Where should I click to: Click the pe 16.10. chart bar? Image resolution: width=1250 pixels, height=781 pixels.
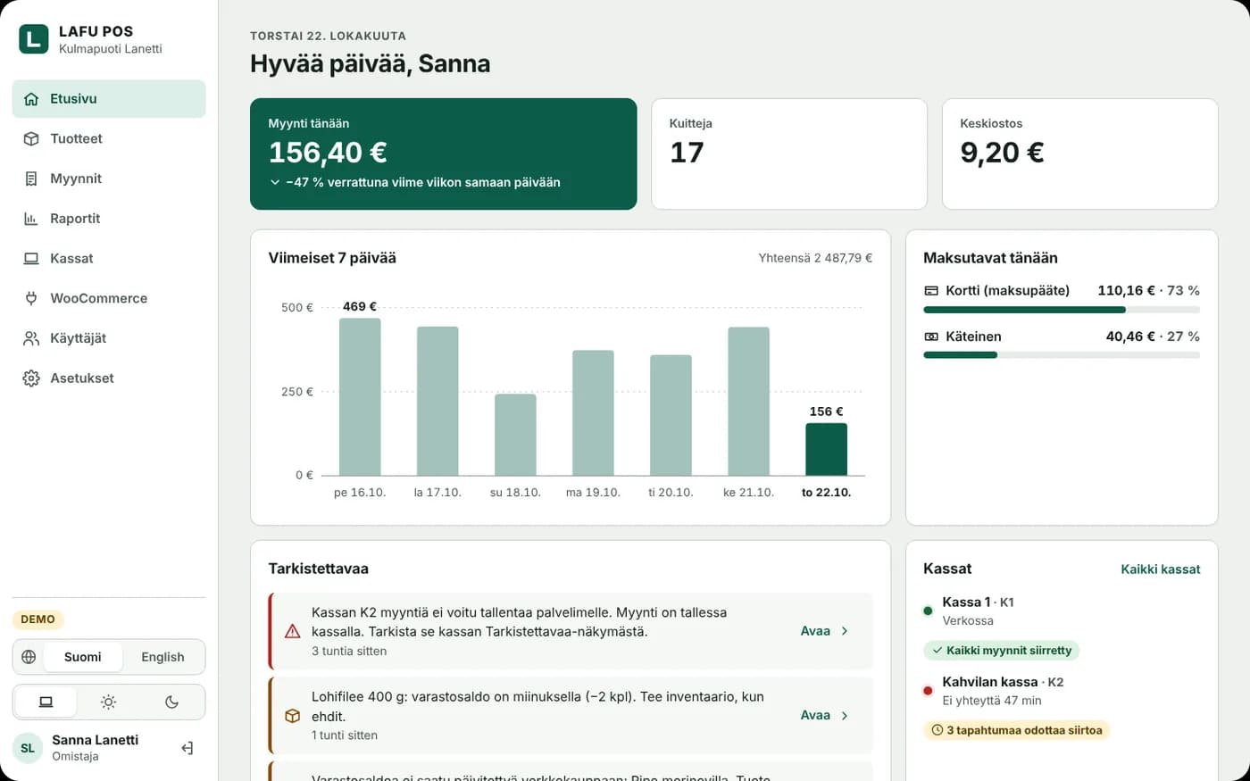click(360, 397)
